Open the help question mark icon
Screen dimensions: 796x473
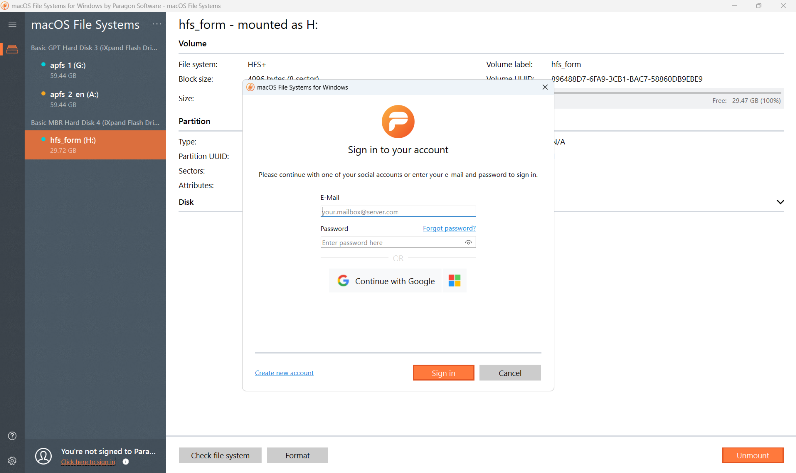pos(12,436)
